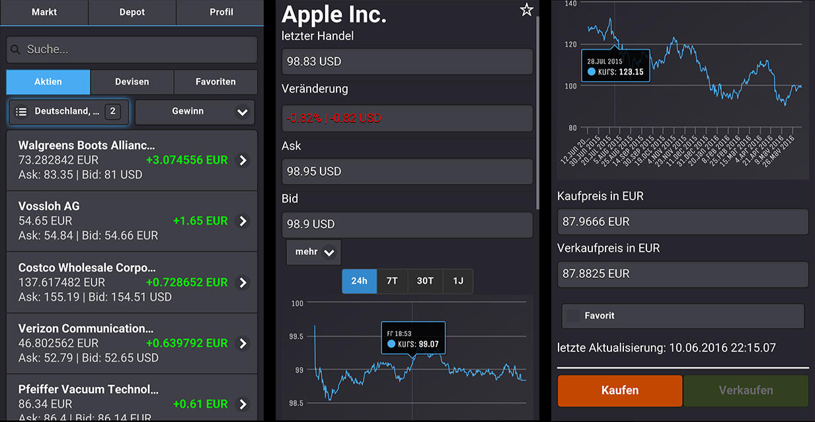Switch to the Depot tab
The width and height of the screenshot is (815, 422).
(x=132, y=13)
